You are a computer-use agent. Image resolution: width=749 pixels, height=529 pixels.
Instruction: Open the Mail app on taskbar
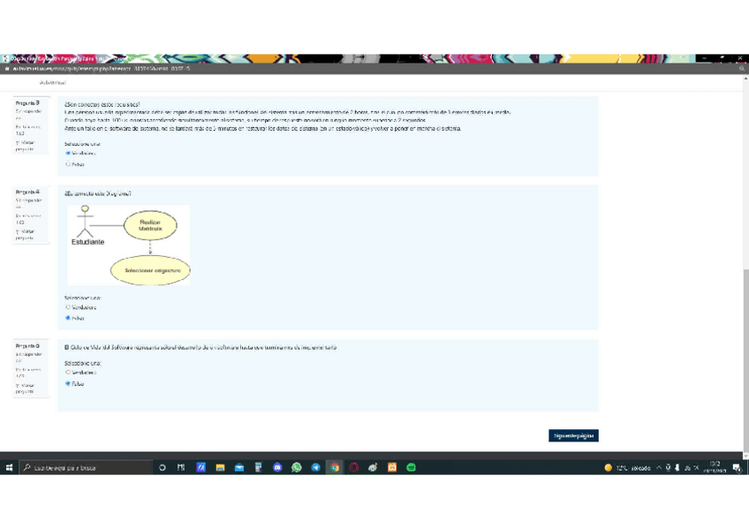coord(239,467)
